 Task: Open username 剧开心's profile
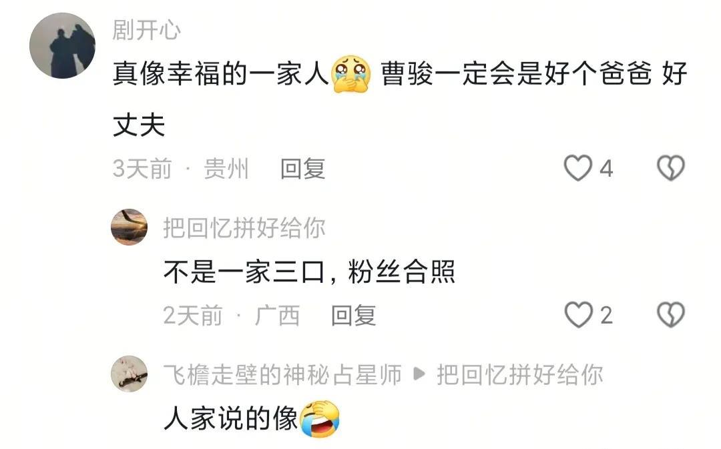147,30
